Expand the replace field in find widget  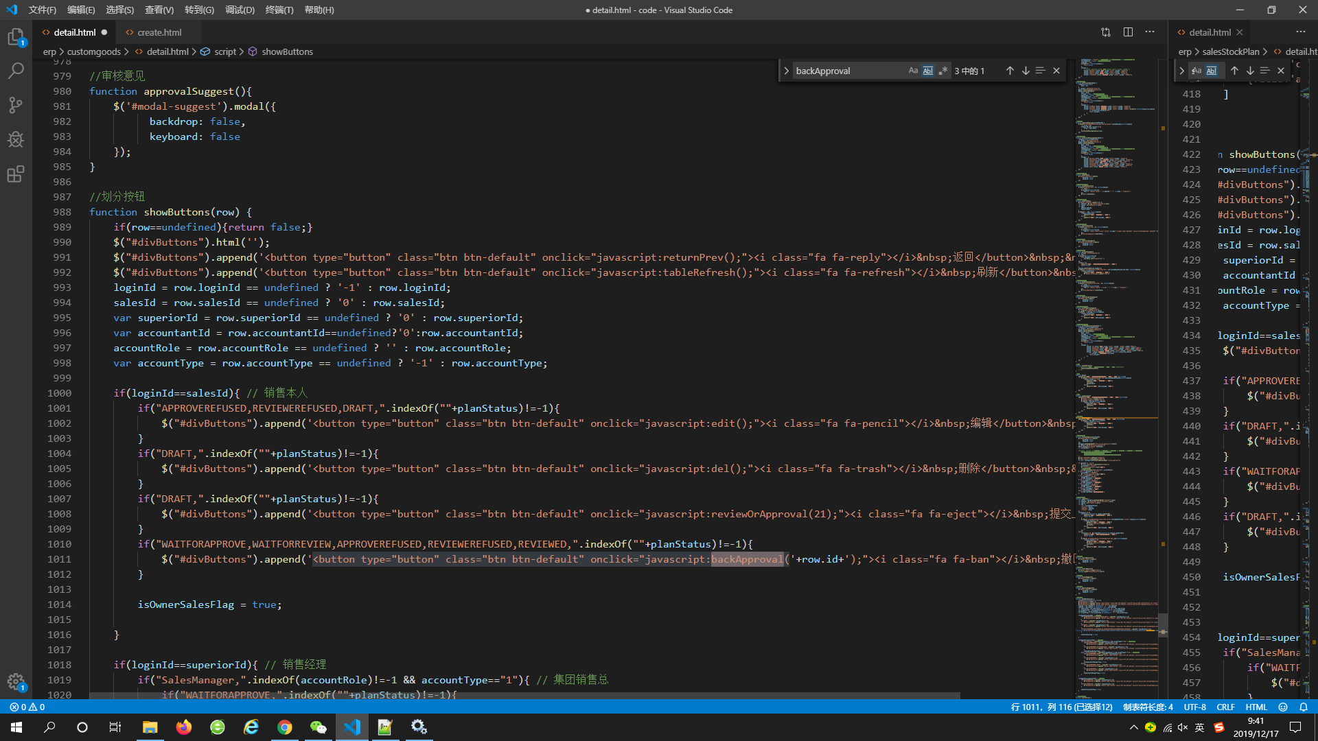pyautogui.click(x=787, y=71)
